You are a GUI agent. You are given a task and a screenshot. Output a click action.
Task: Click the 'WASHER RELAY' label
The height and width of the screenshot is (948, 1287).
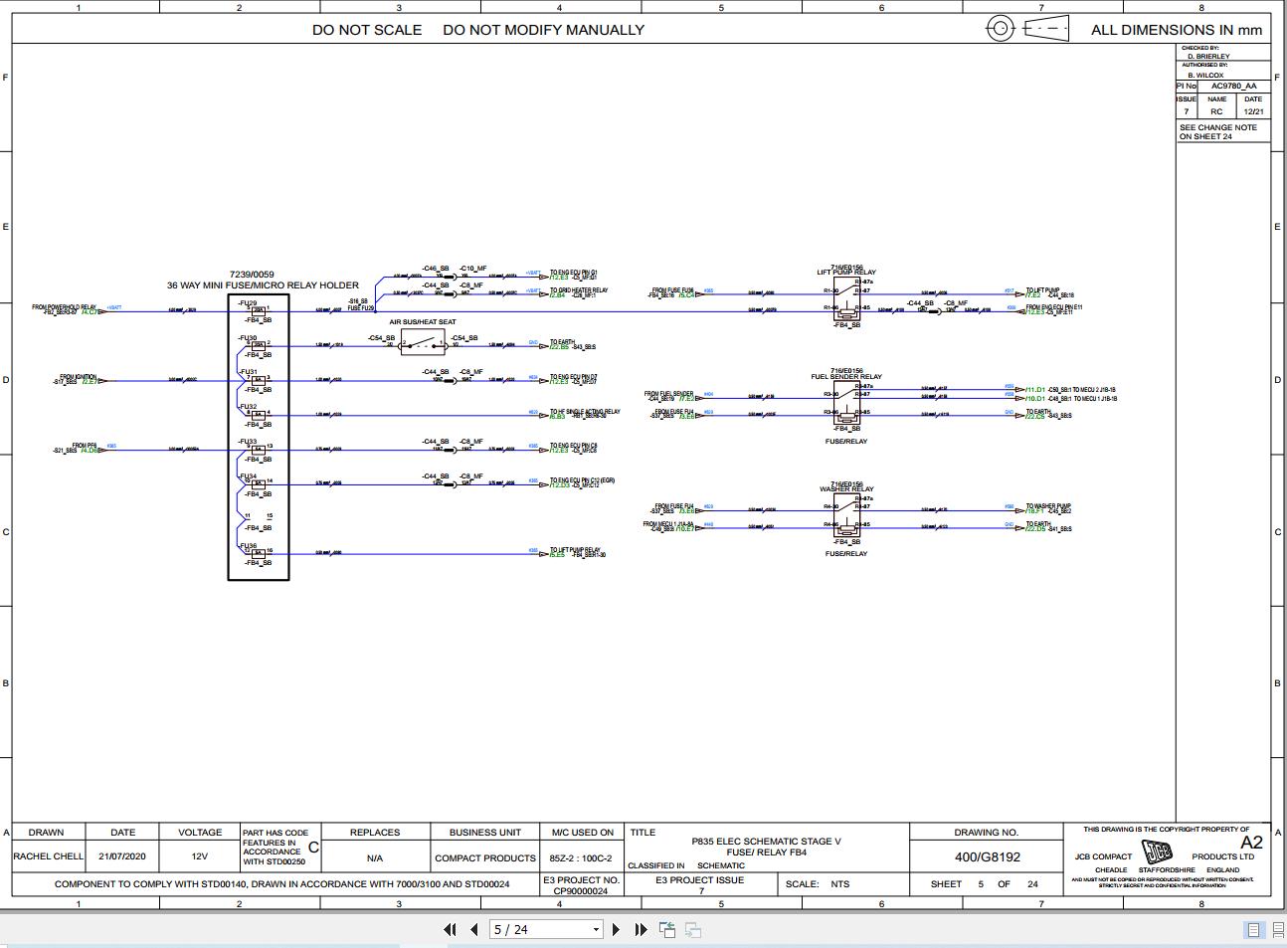846,489
